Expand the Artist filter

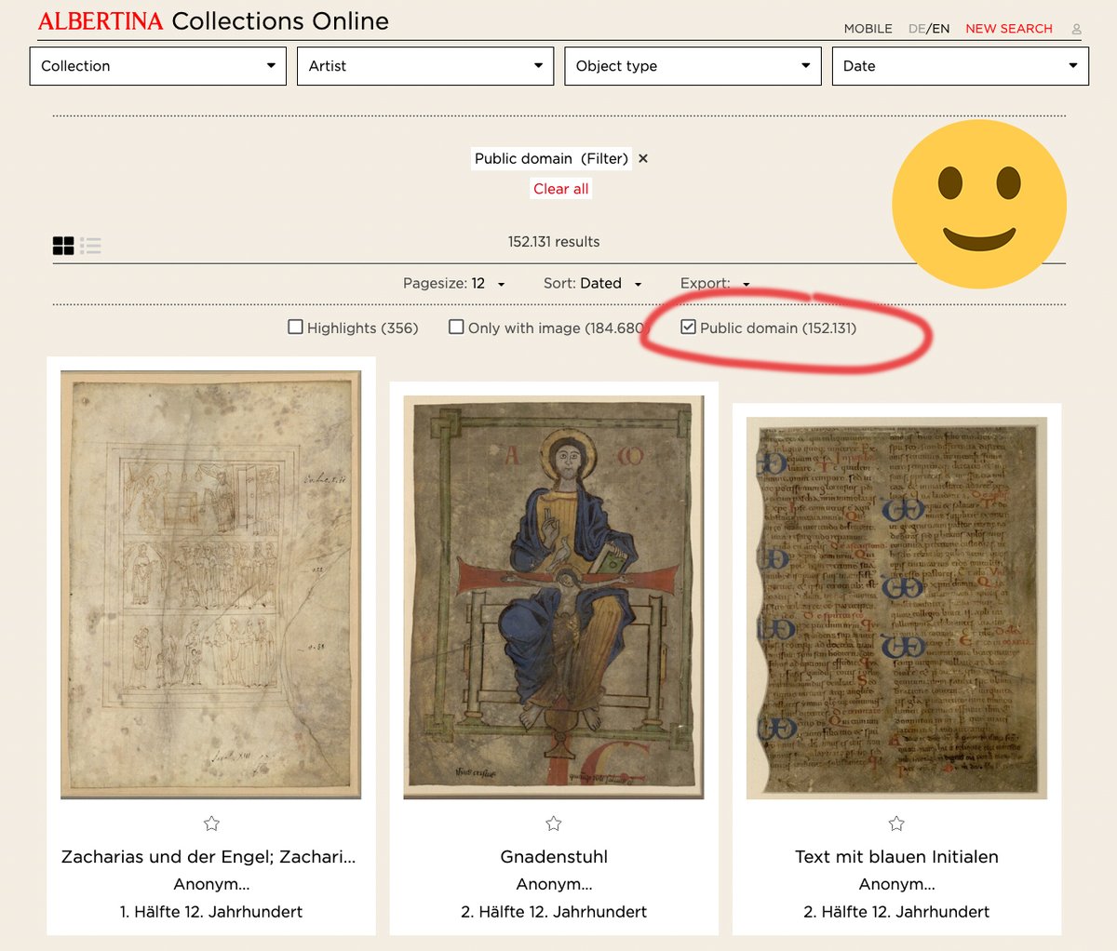(424, 65)
